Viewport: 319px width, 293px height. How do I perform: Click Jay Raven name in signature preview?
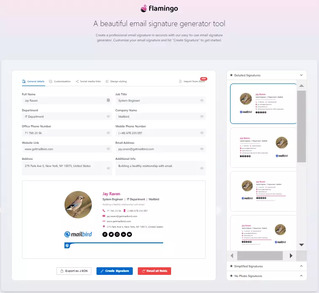(111, 194)
